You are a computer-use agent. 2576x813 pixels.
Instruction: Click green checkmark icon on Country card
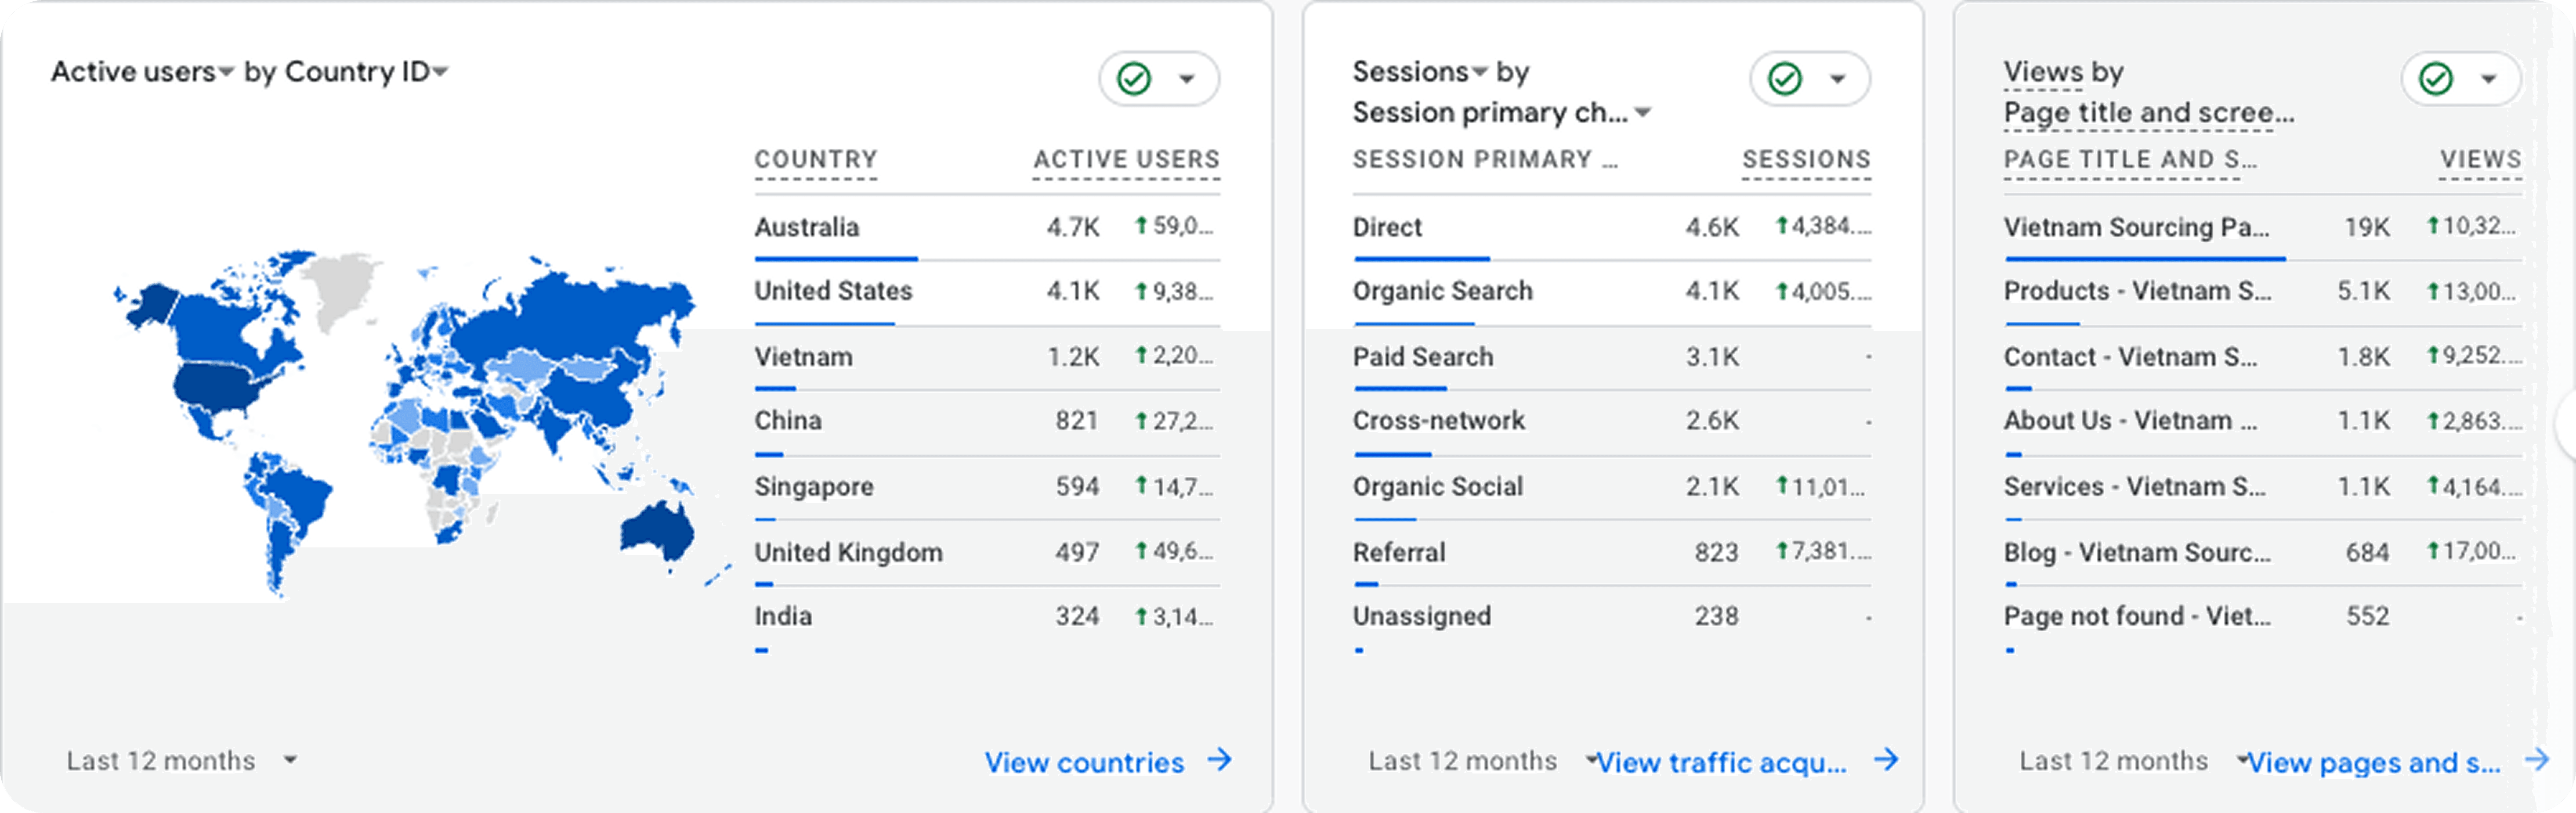click(x=1133, y=78)
